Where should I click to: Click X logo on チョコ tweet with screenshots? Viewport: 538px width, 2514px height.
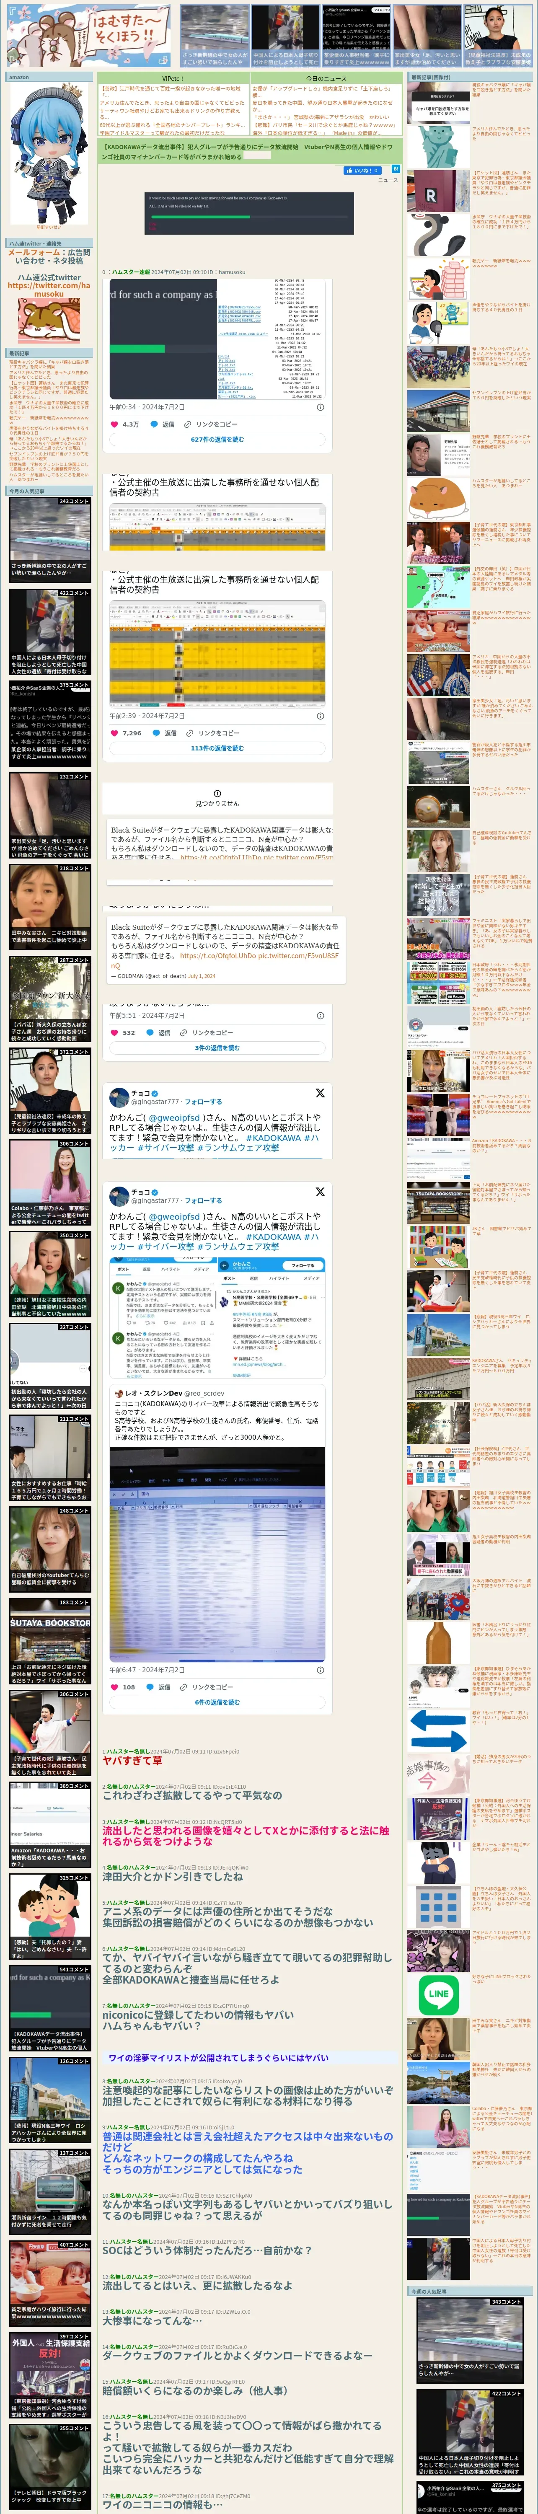pos(319,1192)
